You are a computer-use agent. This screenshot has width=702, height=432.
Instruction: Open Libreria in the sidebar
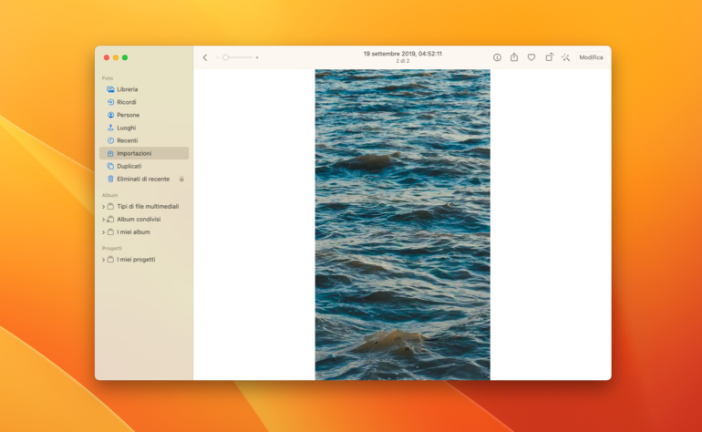click(x=144, y=89)
